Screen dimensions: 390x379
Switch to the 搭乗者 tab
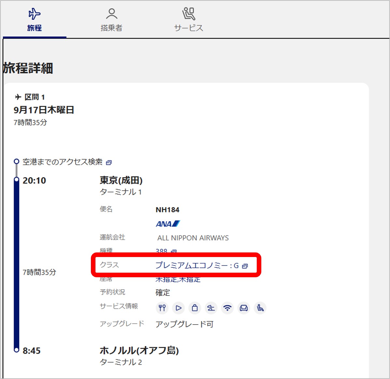[x=111, y=28]
